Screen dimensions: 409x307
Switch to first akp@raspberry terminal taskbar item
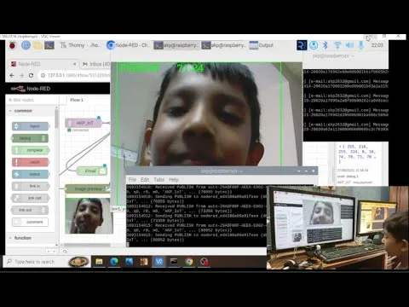tap(176, 45)
